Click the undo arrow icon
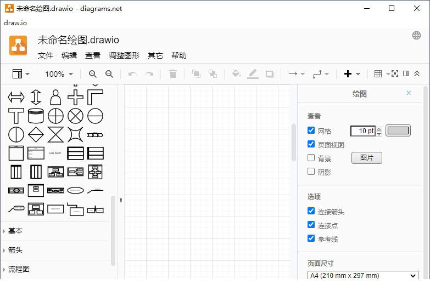430x290 pixels. (x=132, y=74)
